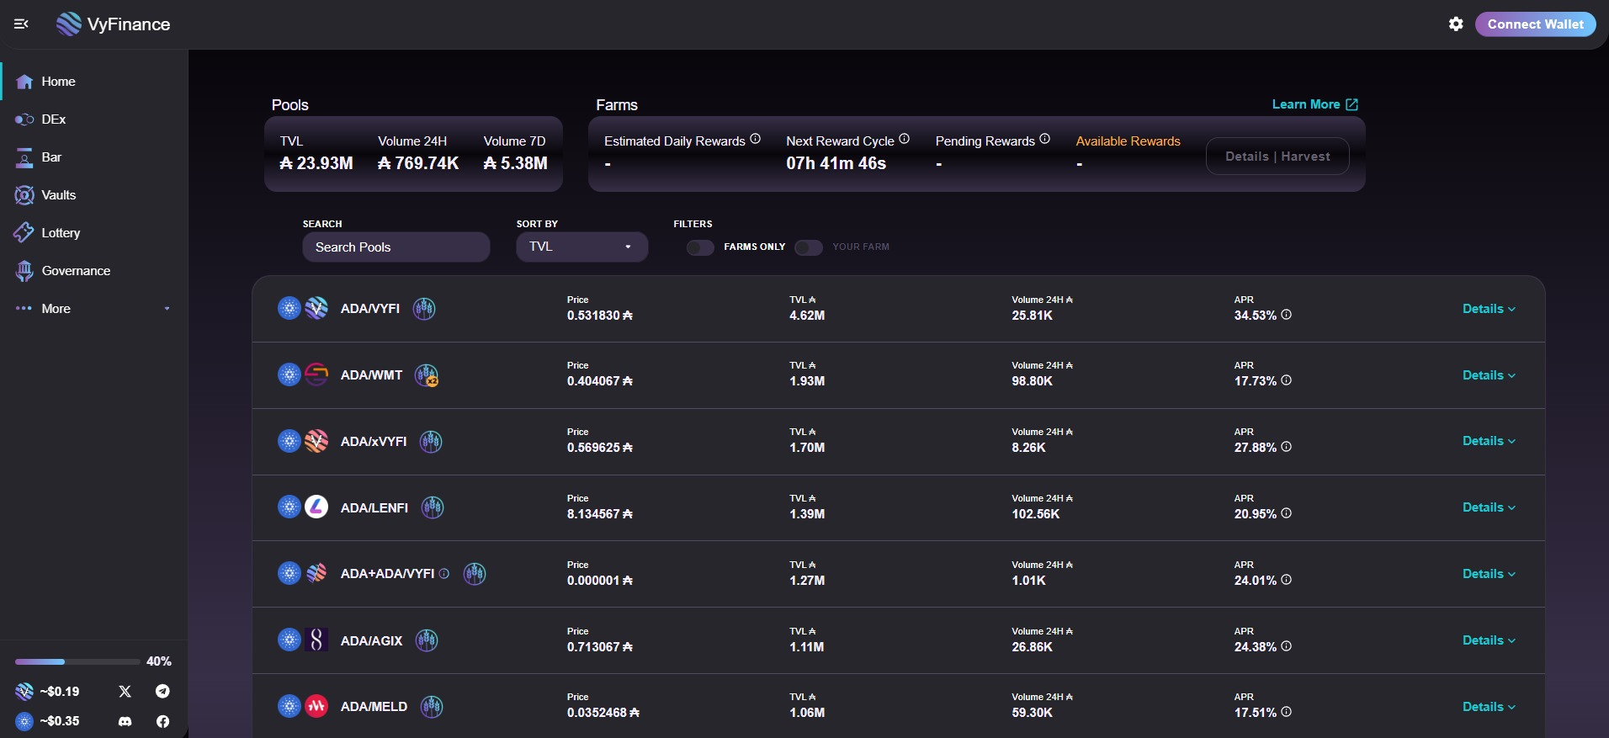Screen dimensions: 1609x738
Task: Expand Details for the ADA/AGIX pool
Action: click(1488, 640)
